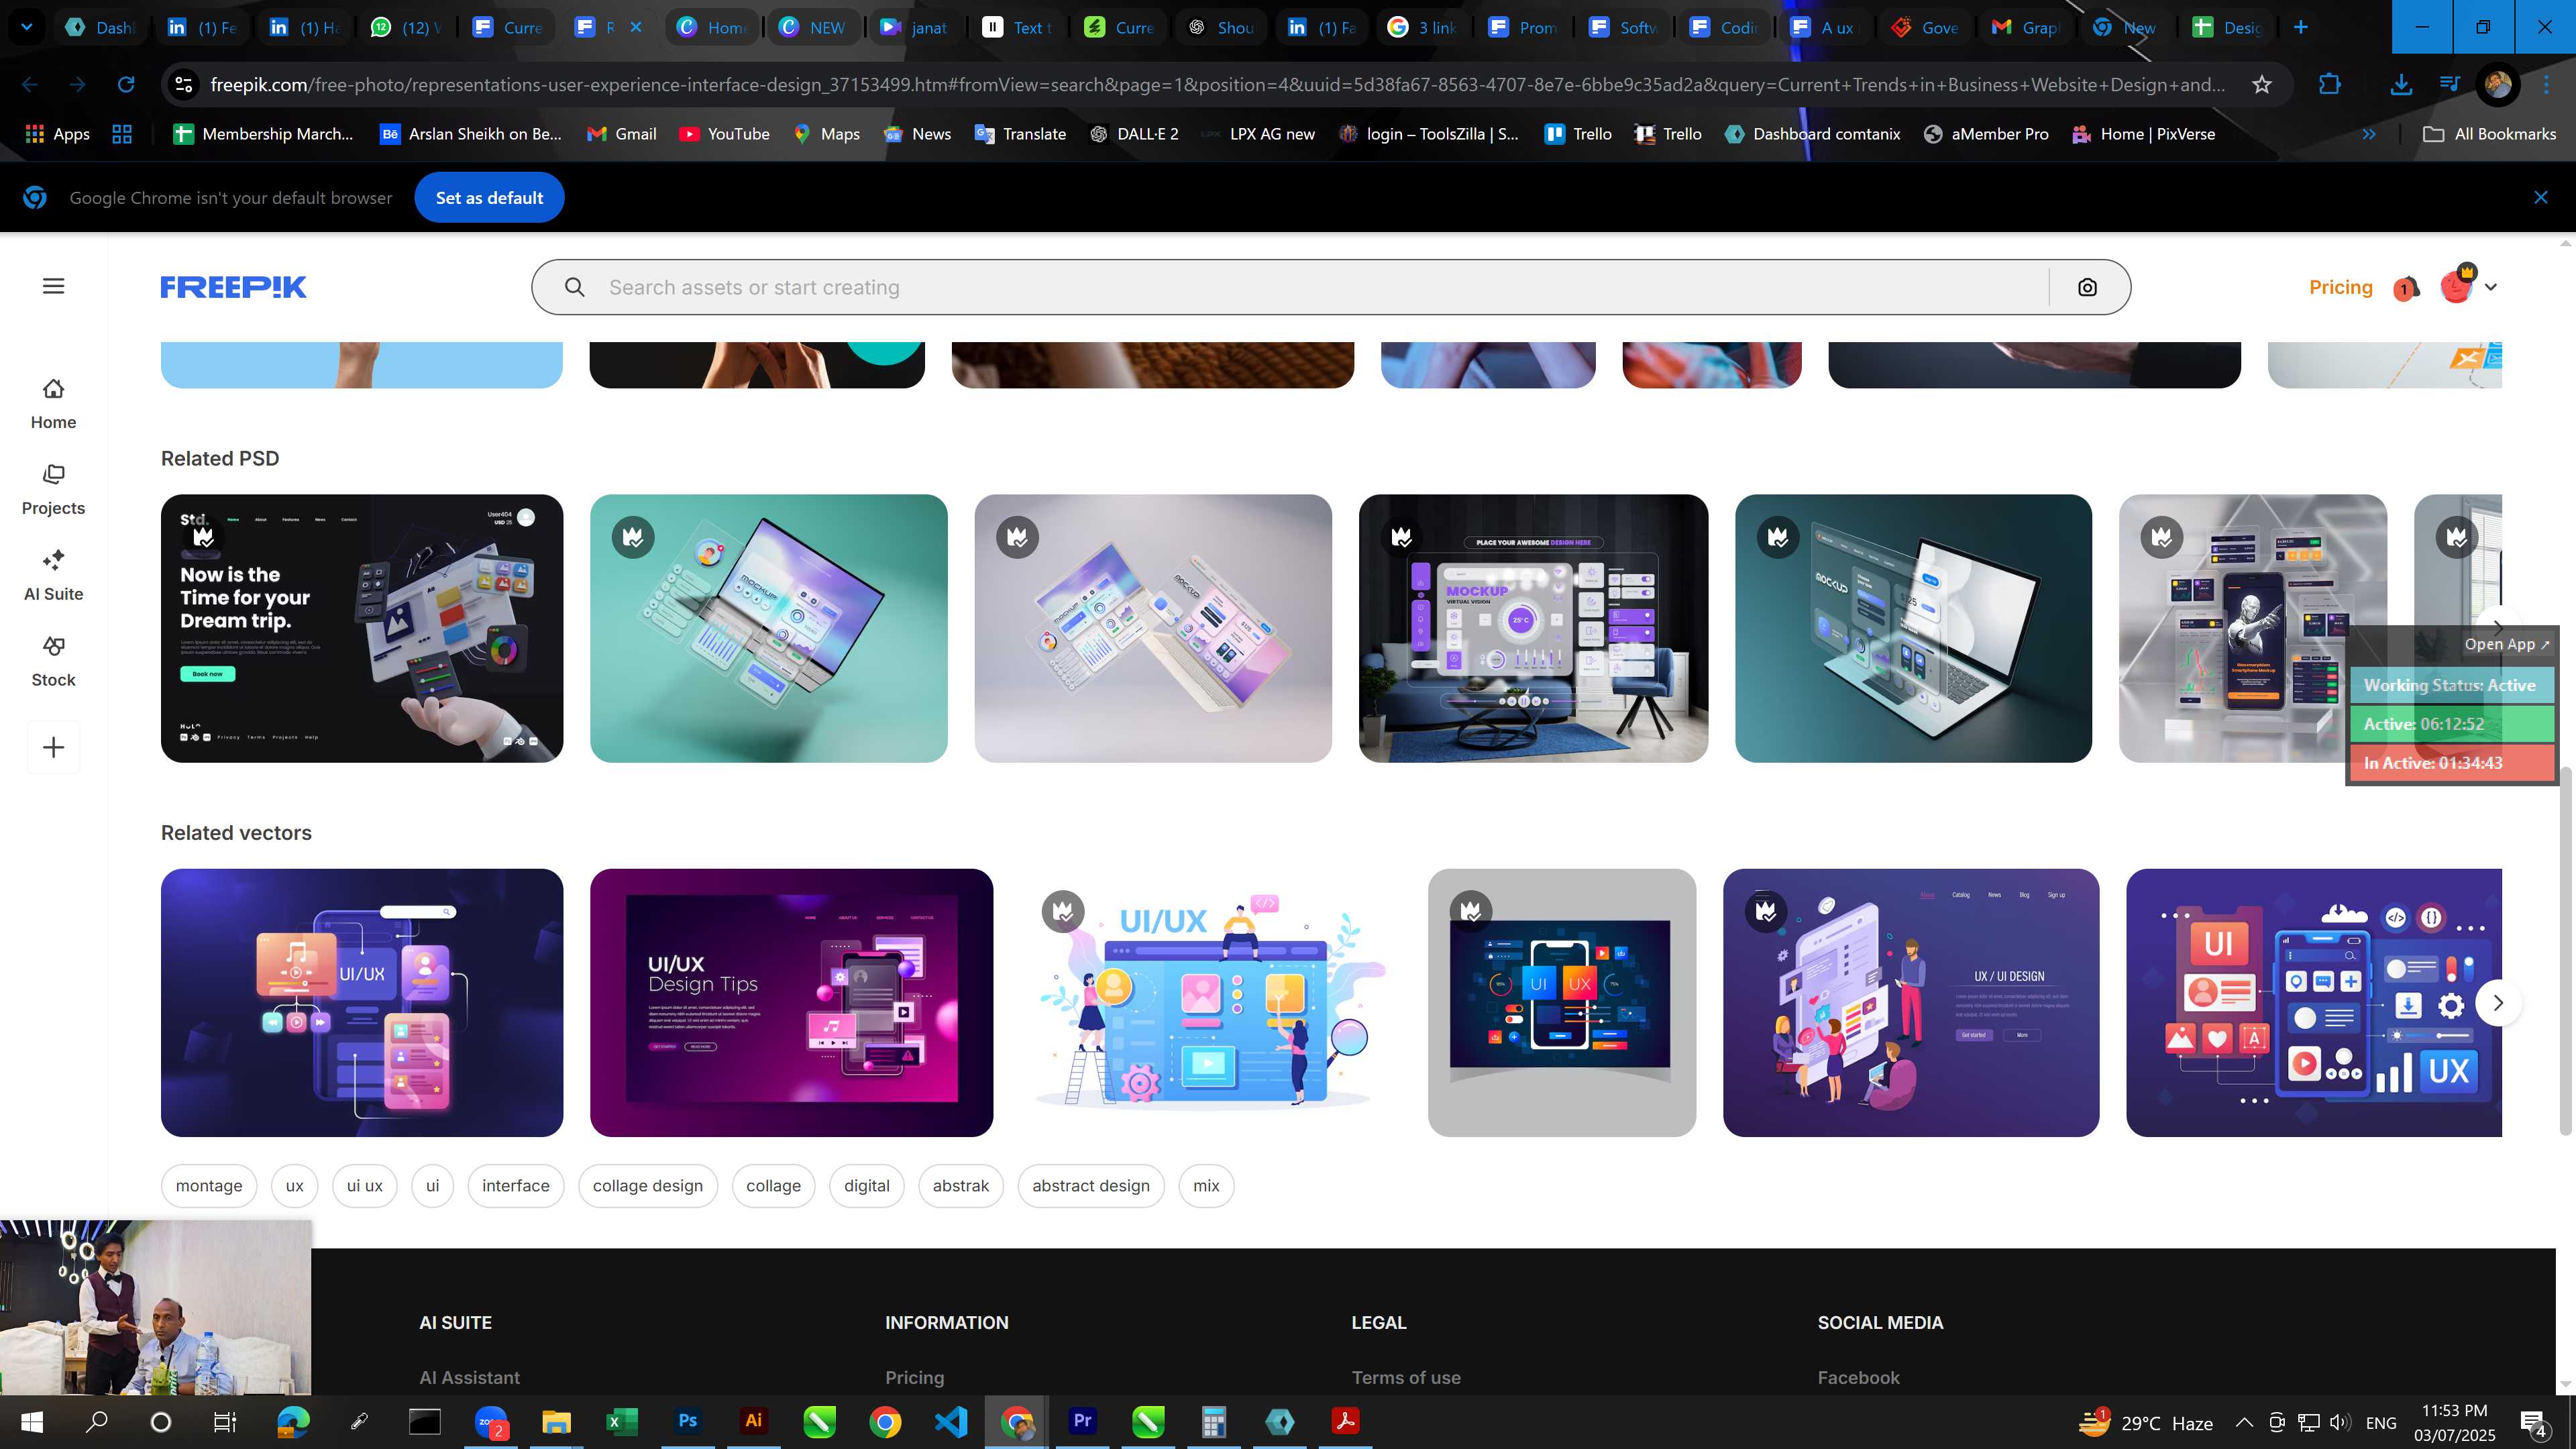Open the UI/UX Design Tips vector thumbnail
This screenshot has height=1449, width=2576.
pos(791,1002)
